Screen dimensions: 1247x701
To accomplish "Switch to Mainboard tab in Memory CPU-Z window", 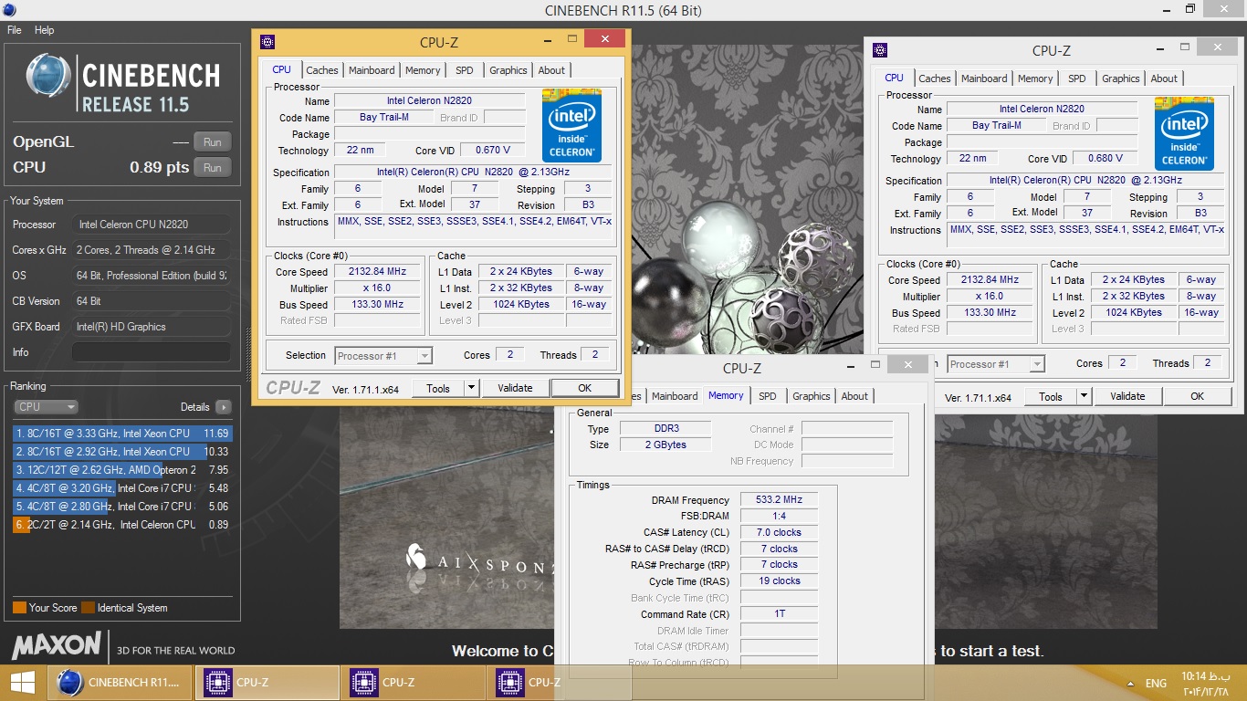I will click(675, 396).
